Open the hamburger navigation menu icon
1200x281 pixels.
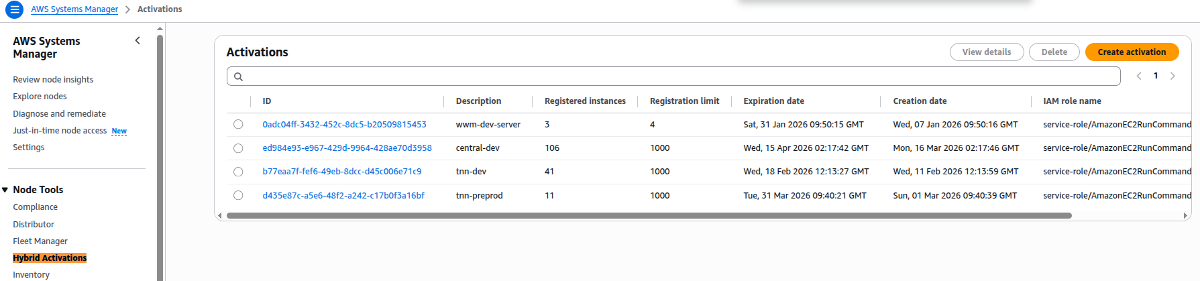pyautogui.click(x=14, y=9)
